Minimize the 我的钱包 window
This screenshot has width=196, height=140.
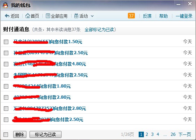[x=178, y=4]
